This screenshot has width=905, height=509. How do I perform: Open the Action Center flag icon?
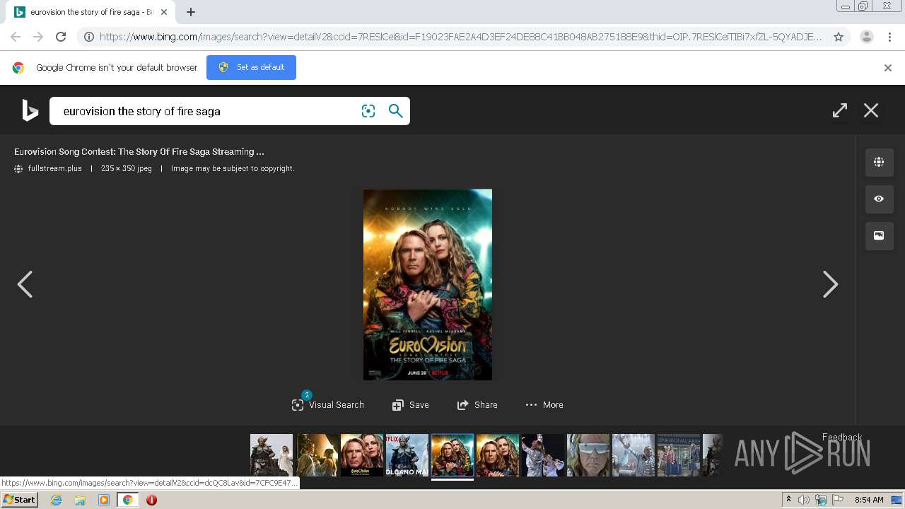tap(838, 500)
